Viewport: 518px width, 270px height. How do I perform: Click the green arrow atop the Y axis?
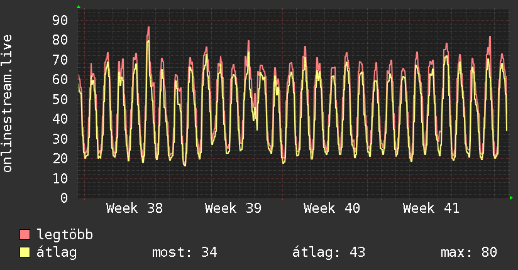[x=79, y=7]
